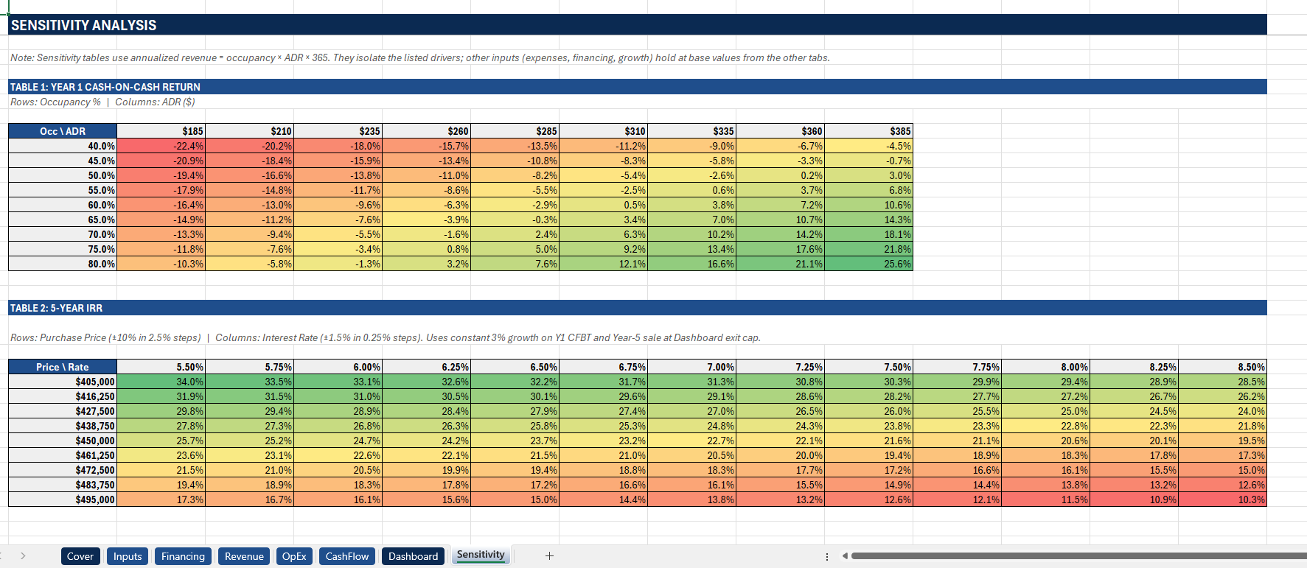Select the Note about annualized revenue cell
The width and height of the screenshot is (1307, 568).
(x=420, y=57)
